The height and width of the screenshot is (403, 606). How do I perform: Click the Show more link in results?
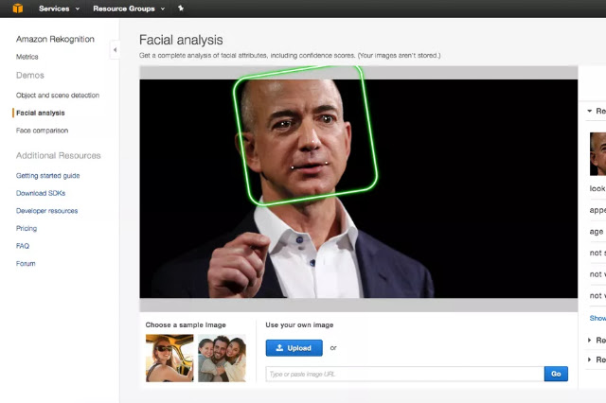tap(597, 318)
